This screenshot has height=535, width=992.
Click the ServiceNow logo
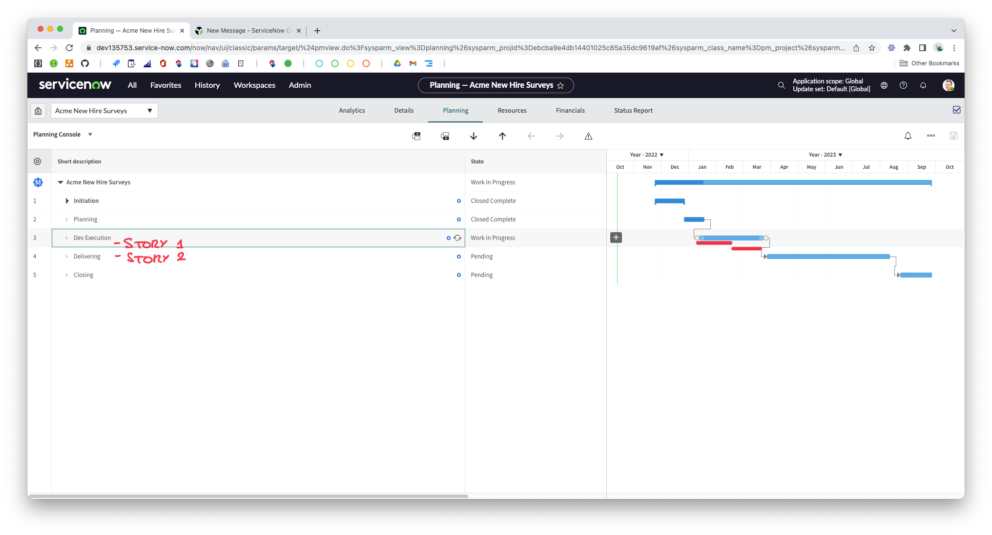75,85
